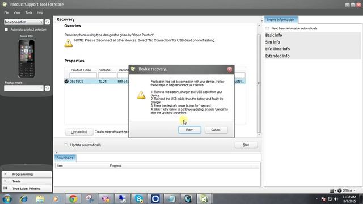Open Google Chrome from the taskbar
Image resolution: width=363 pixels, height=204 pixels.
(73, 199)
